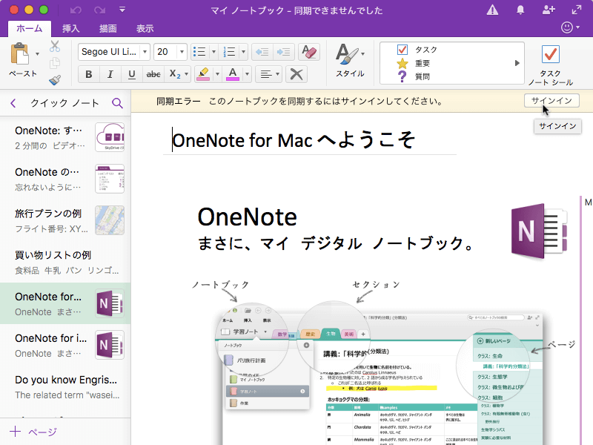Click the delete X icon in ribbon
Image resolution: width=593 pixels, height=445 pixels.
pyautogui.click(x=296, y=73)
